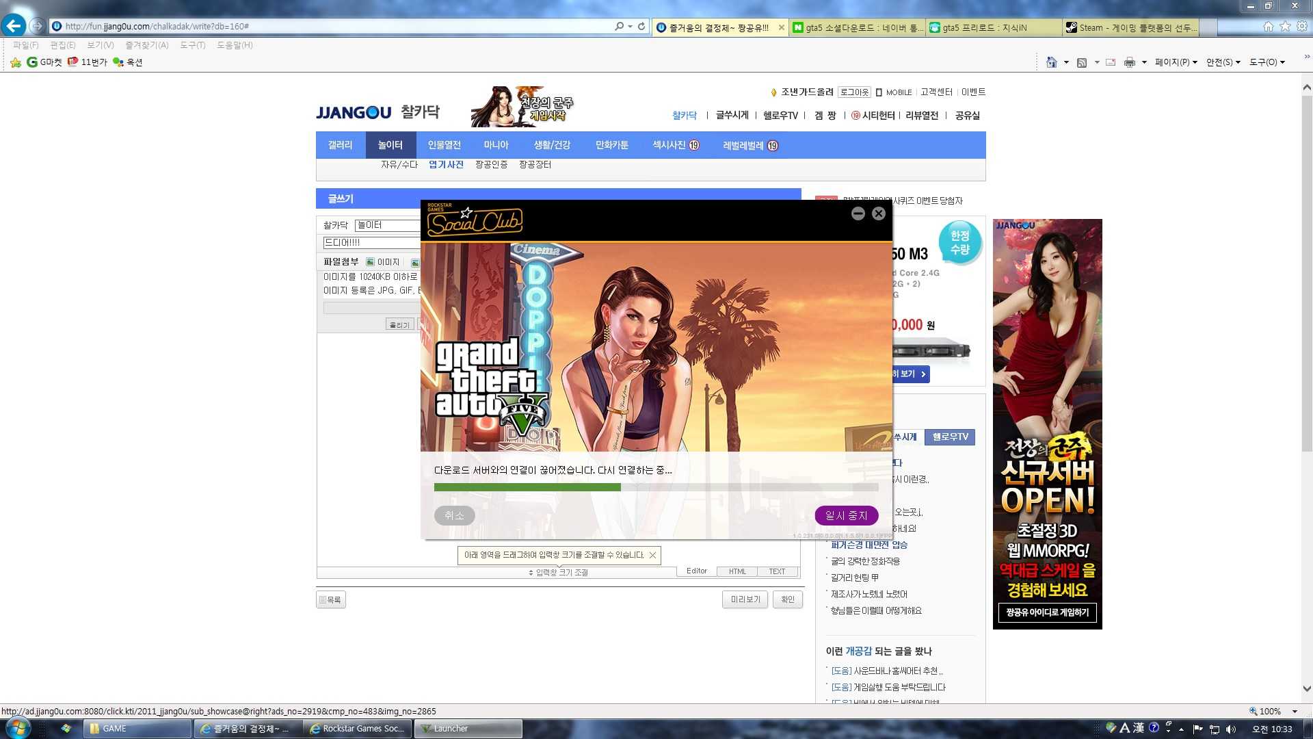This screenshot has height=739, width=1313.
Task: Click the Action Center flag tray icon
Action: point(1197,729)
